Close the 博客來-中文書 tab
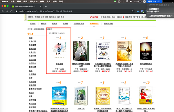 coord(41,7)
